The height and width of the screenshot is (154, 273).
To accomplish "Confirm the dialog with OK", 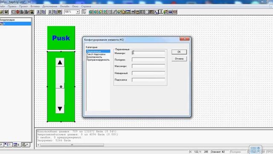I will click(179, 52).
